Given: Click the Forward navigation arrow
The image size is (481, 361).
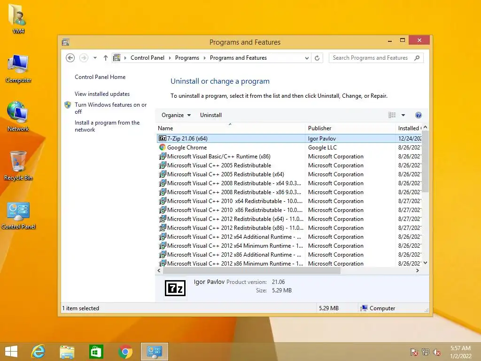Looking at the screenshot, I should tap(84, 58).
